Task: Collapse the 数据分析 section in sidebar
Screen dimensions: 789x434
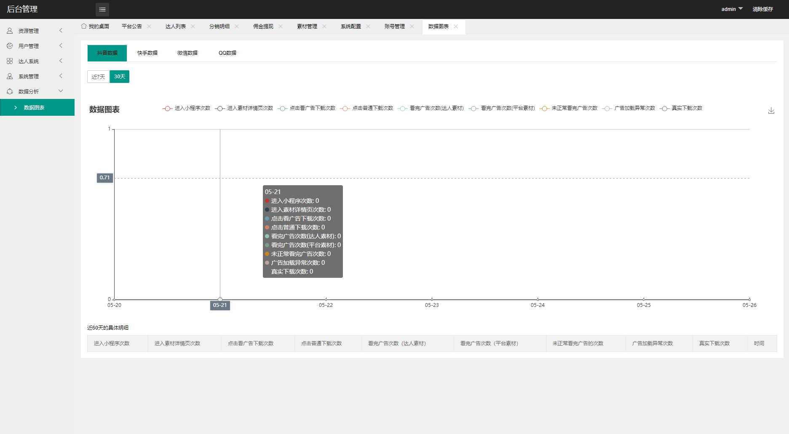Action: (x=61, y=91)
